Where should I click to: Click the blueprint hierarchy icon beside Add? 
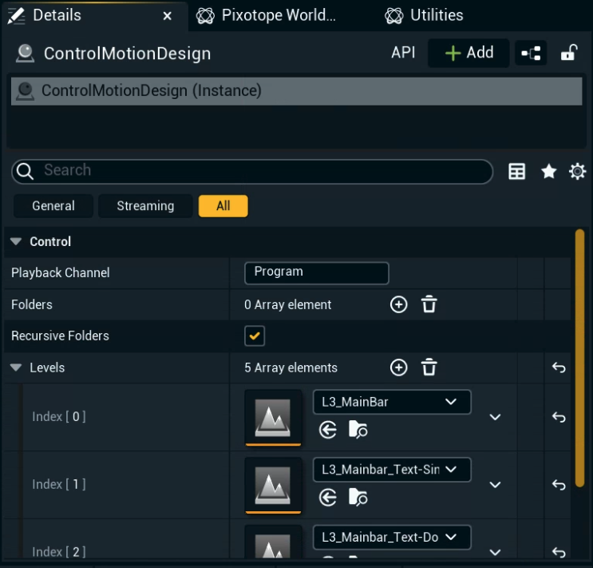(531, 54)
